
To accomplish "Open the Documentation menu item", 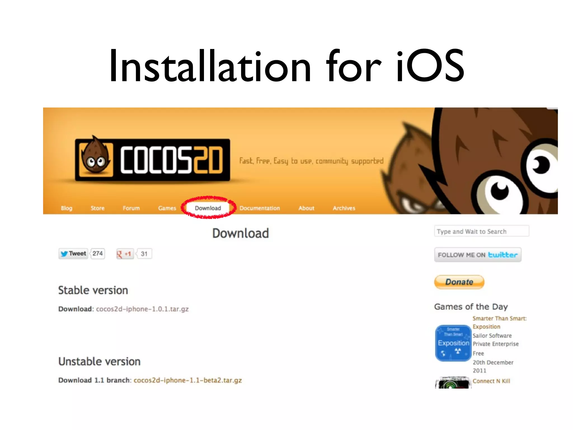I will (x=260, y=208).
